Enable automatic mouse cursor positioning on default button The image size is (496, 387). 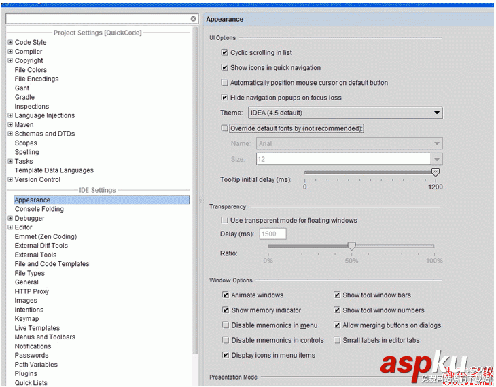[225, 83]
